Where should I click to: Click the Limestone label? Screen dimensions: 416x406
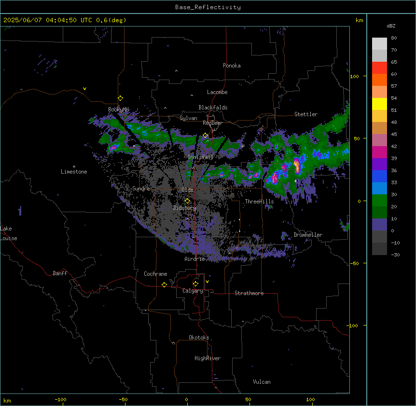(74, 172)
